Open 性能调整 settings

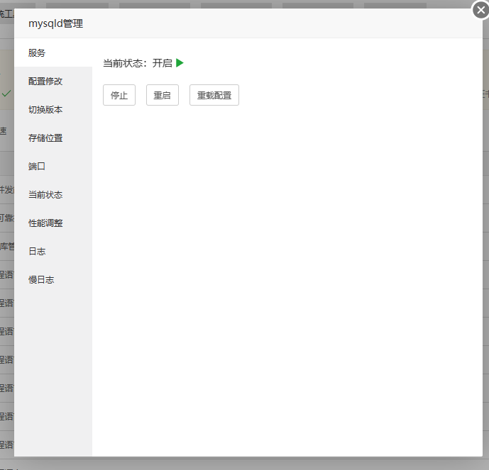53,223
